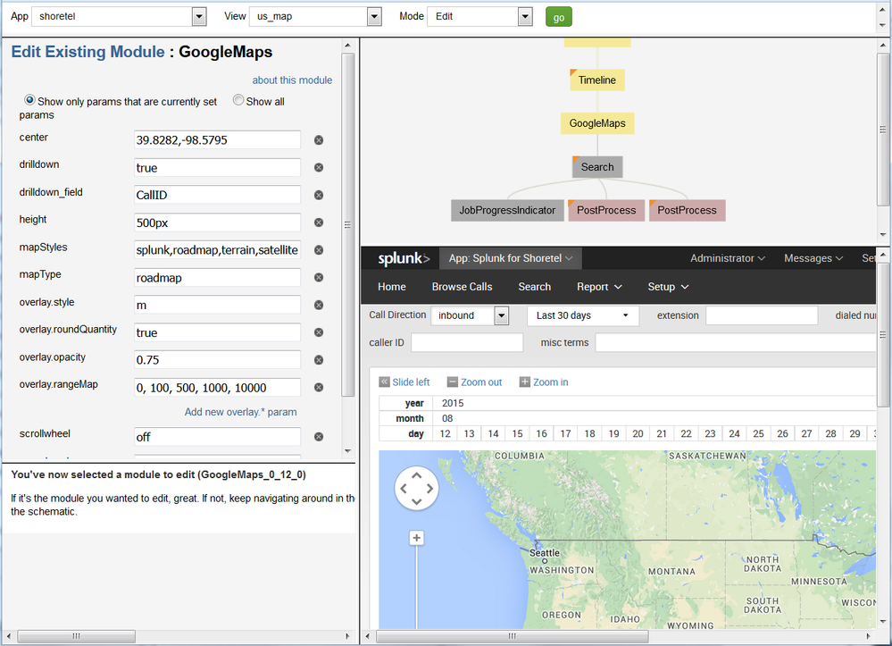The image size is (892, 646).
Task: Click 'Add new overlay.* param' link
Action: pyautogui.click(x=241, y=412)
